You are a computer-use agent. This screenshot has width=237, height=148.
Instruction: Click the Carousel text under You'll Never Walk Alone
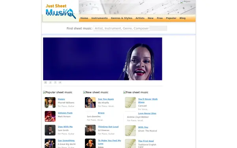coord(143,106)
